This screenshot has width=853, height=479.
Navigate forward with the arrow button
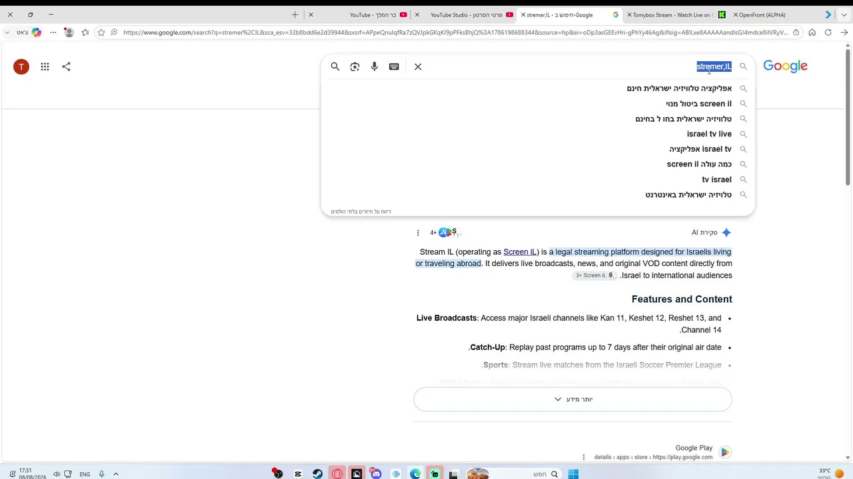coord(844,32)
